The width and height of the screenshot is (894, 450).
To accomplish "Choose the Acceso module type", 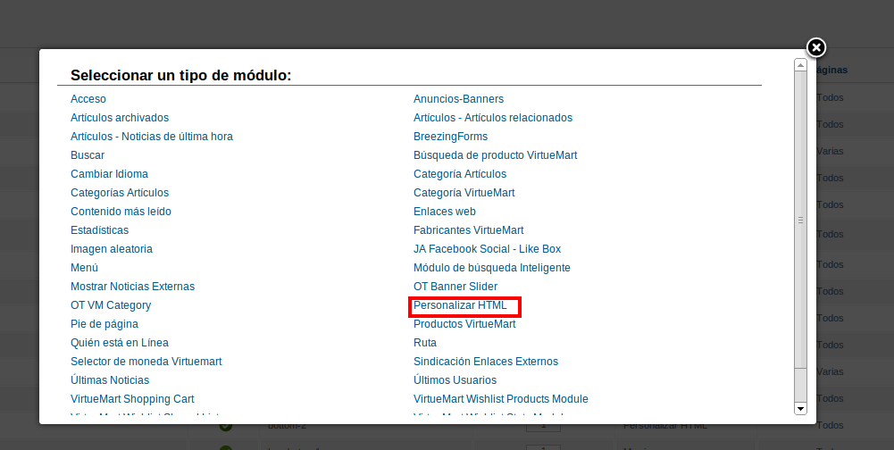I will [88, 99].
